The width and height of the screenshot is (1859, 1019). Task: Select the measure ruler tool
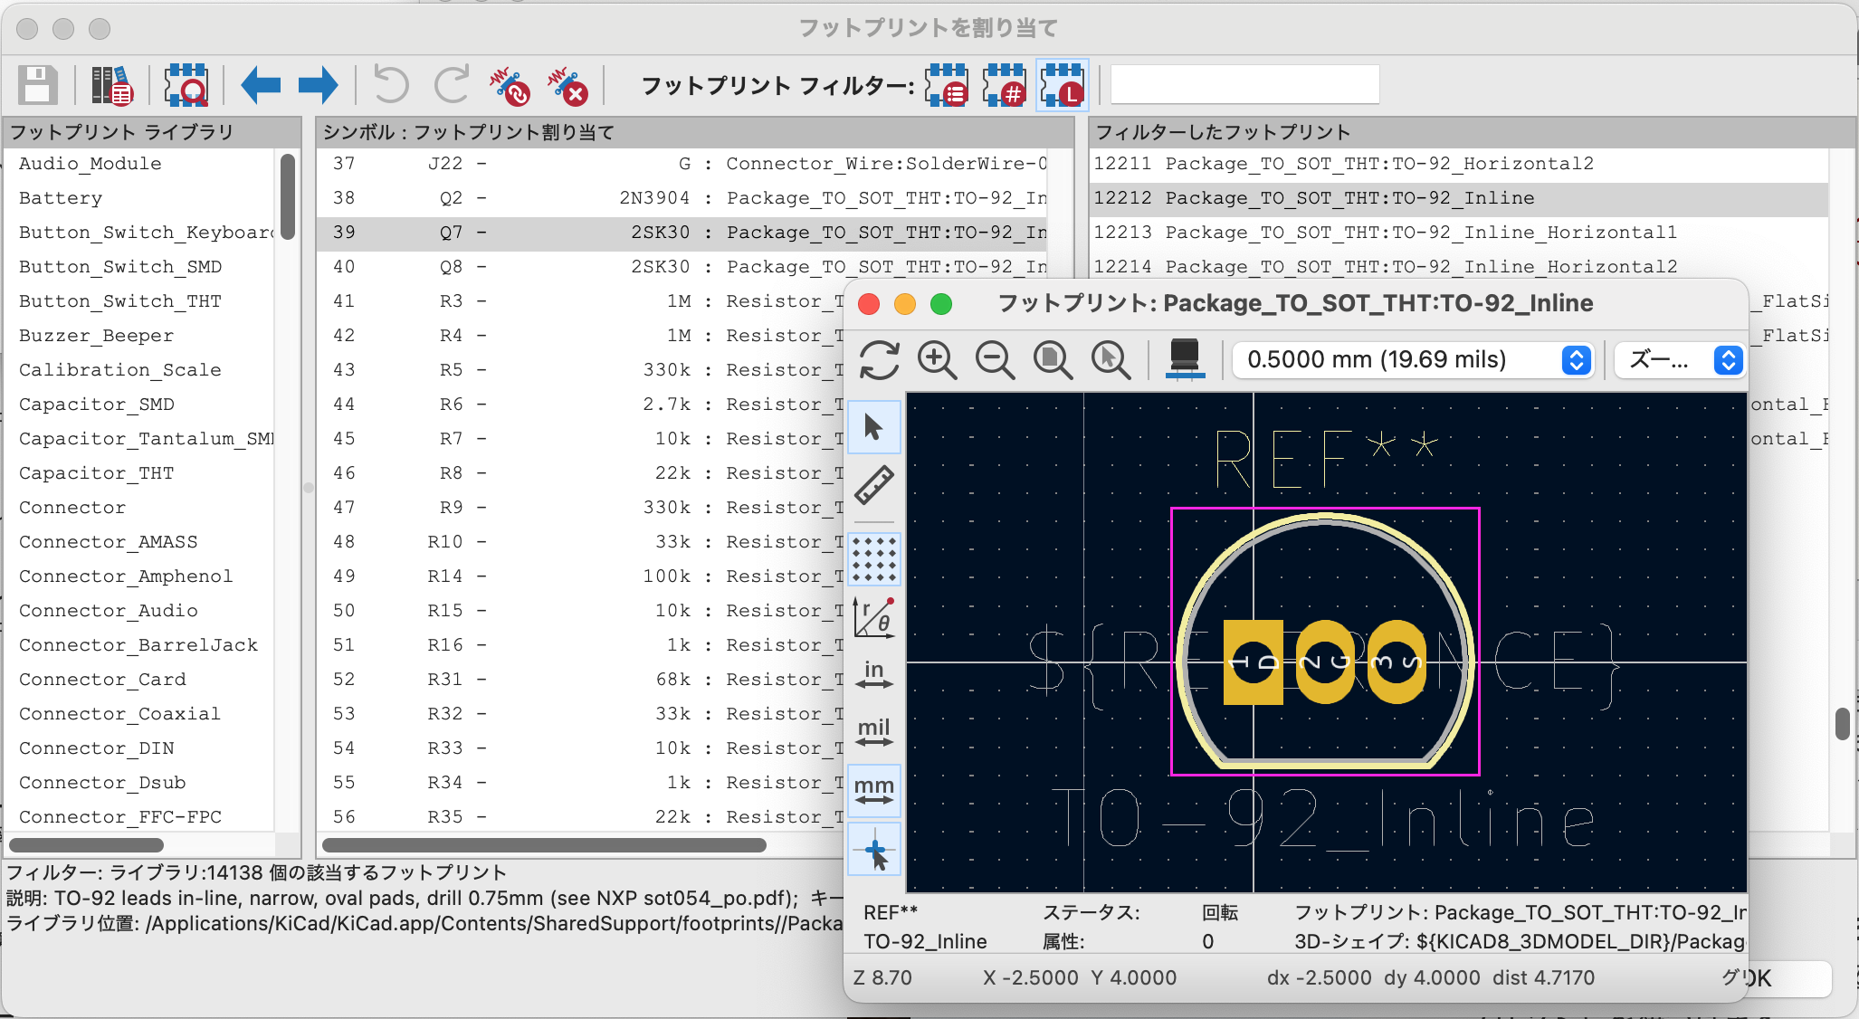coord(874,485)
